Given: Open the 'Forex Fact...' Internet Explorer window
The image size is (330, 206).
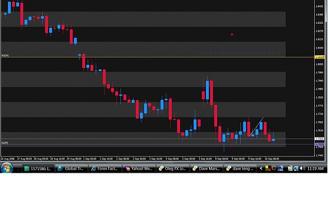Looking at the screenshot, I should tap(105, 169).
